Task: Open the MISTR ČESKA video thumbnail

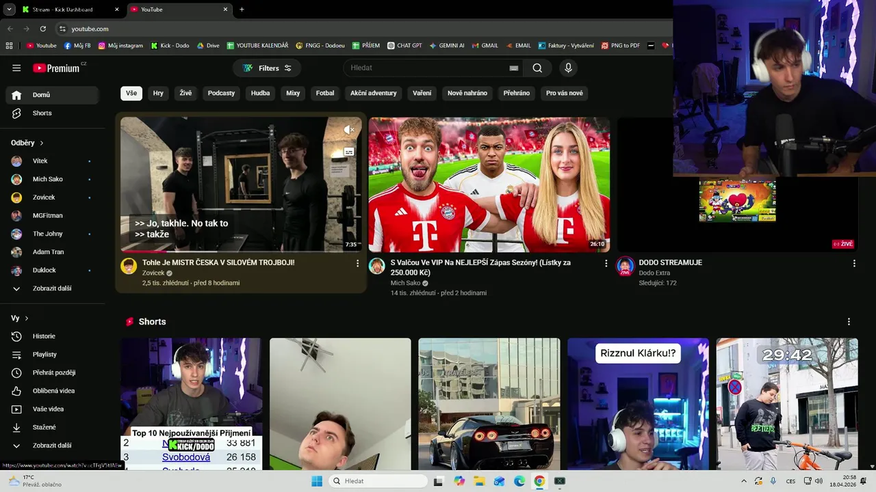Action: 241,184
